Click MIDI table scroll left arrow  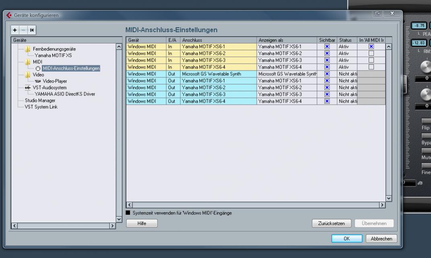click(x=130, y=205)
